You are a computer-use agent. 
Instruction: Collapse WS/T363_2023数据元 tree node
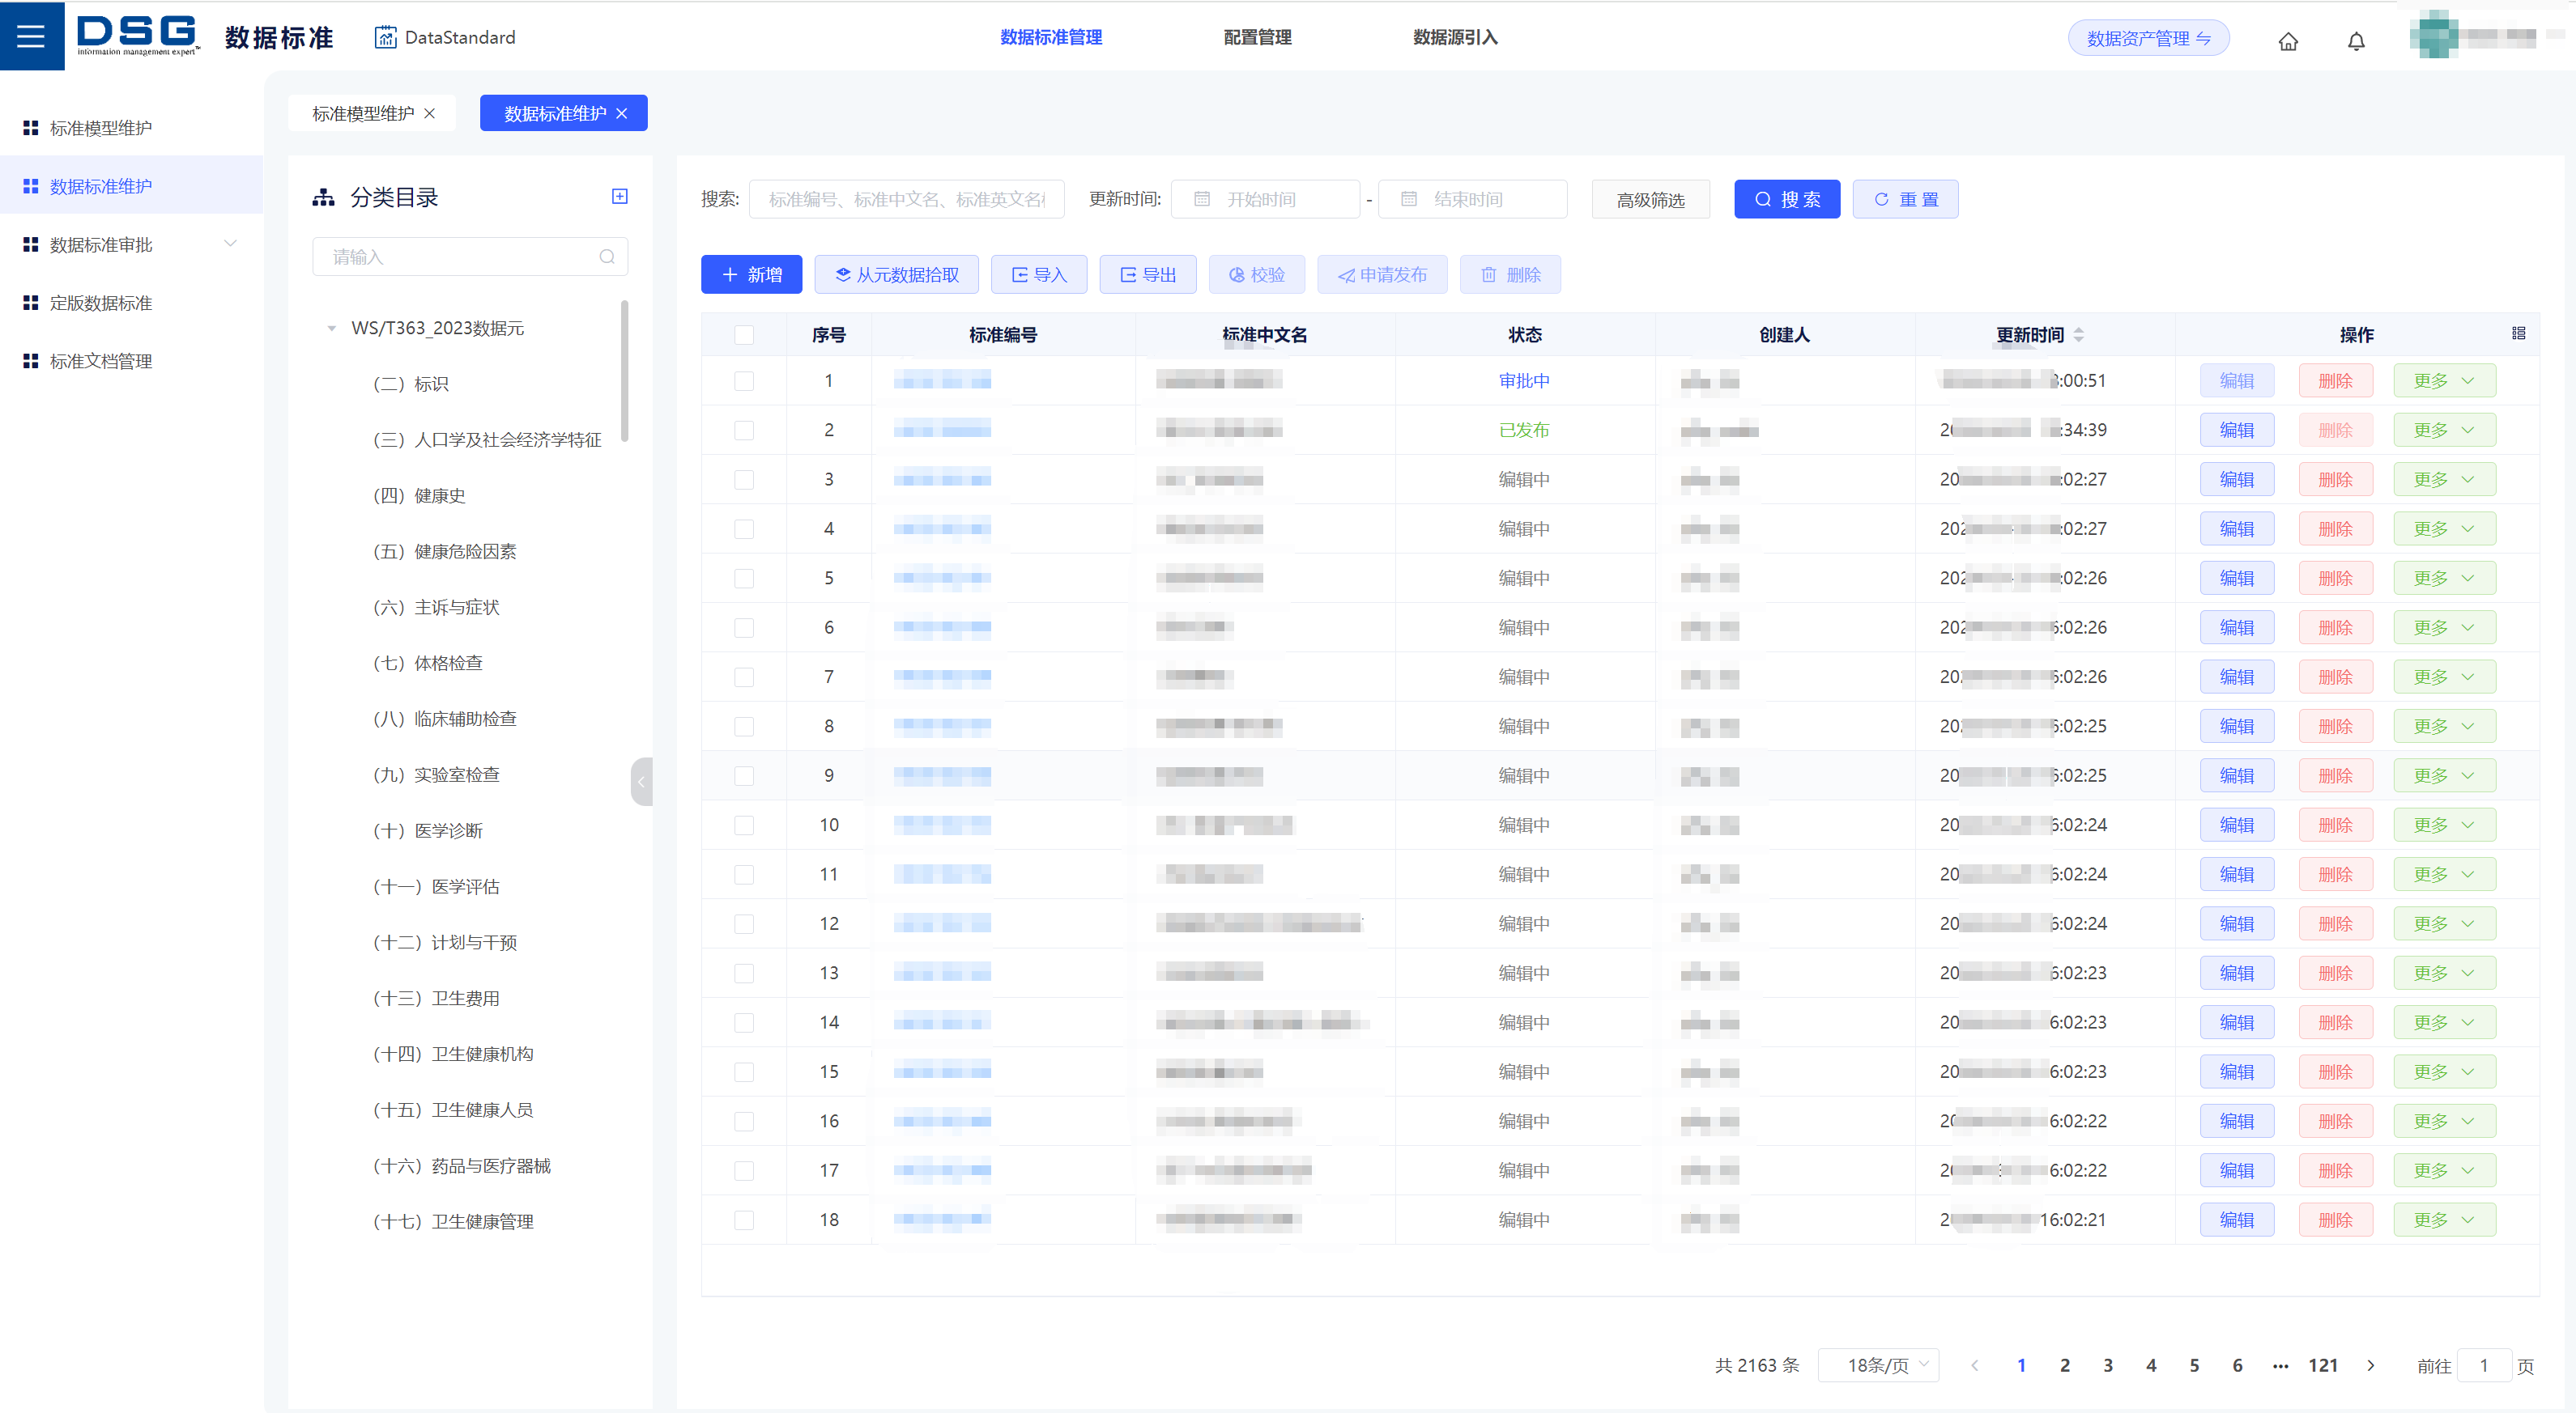tap(332, 329)
